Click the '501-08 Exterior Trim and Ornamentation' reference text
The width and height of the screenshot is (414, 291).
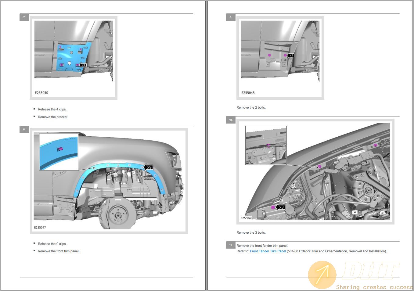[316, 251]
